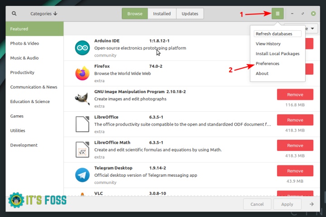This screenshot has width=326, height=217.
Task: Close the package manager window
Action: 313,14
